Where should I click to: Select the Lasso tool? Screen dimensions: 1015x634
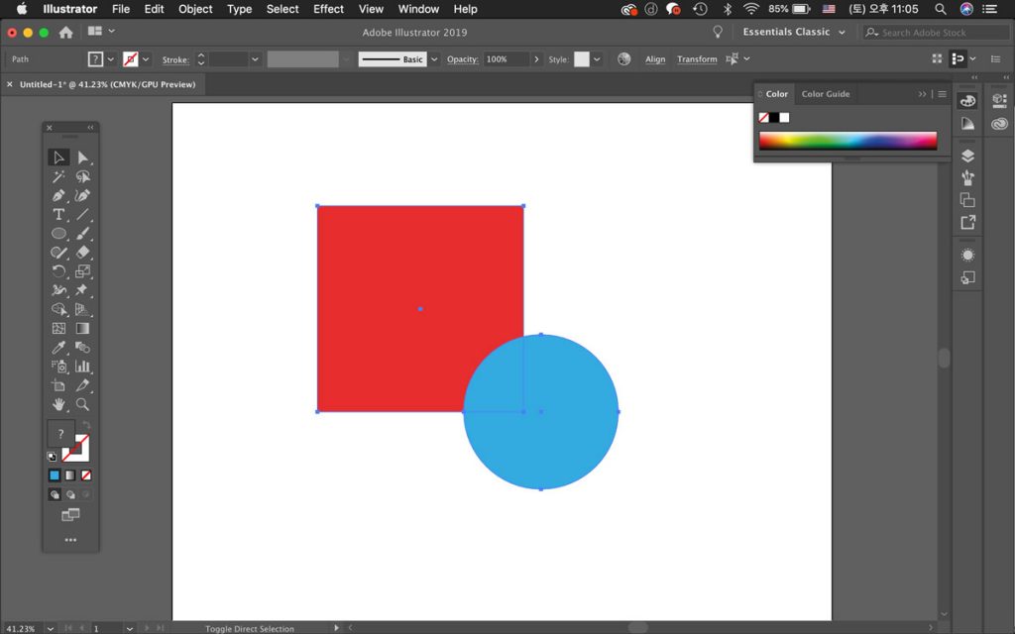[83, 176]
